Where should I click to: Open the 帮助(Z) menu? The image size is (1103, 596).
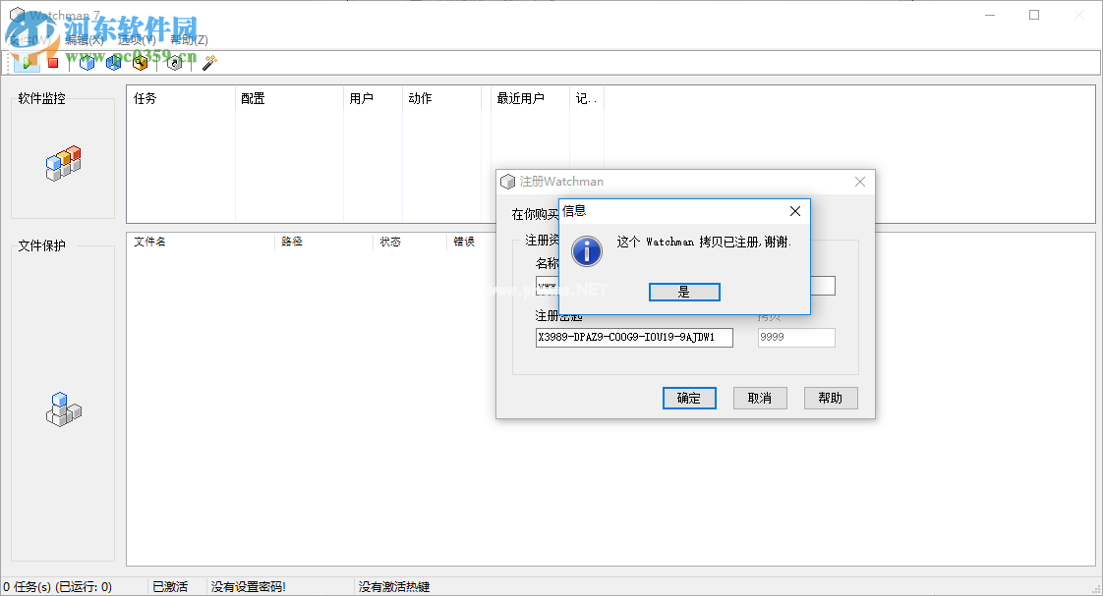[189, 40]
